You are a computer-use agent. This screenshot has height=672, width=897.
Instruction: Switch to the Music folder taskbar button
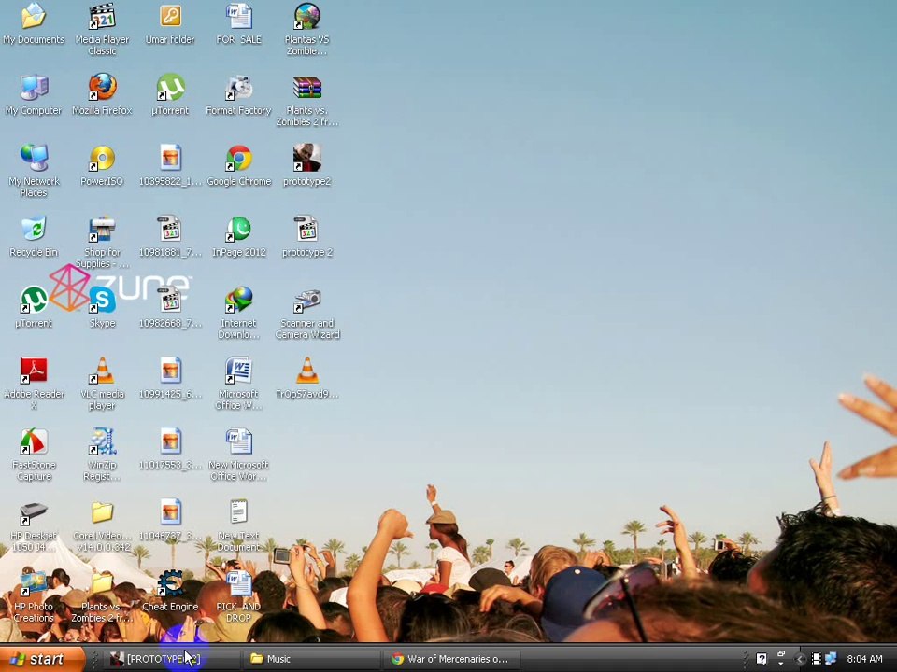pyautogui.click(x=310, y=659)
